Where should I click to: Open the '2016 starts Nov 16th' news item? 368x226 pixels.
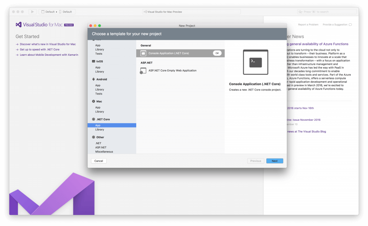(x=300, y=108)
